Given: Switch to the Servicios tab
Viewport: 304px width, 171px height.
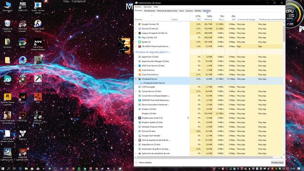Looking at the screenshot, I should 207,10.
